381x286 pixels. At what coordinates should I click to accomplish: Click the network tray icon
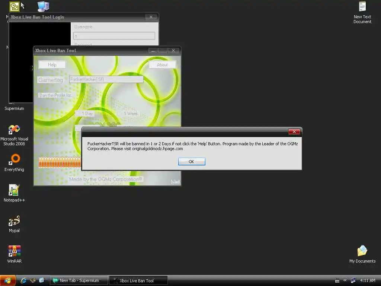point(353,280)
